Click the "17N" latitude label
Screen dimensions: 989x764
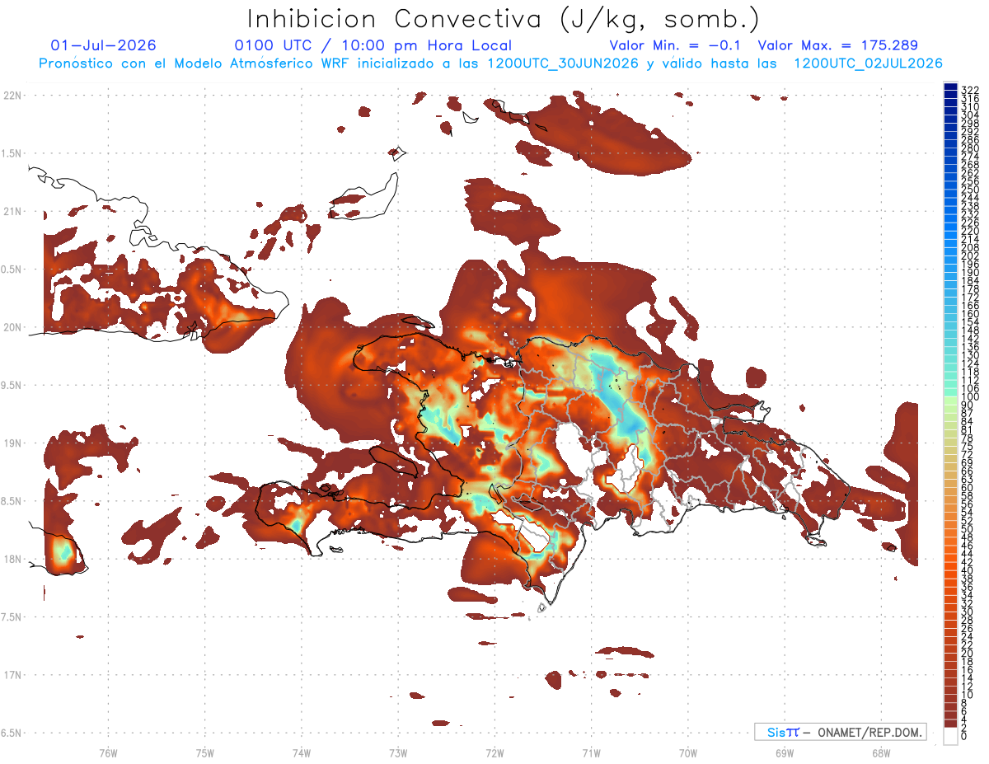(12, 675)
